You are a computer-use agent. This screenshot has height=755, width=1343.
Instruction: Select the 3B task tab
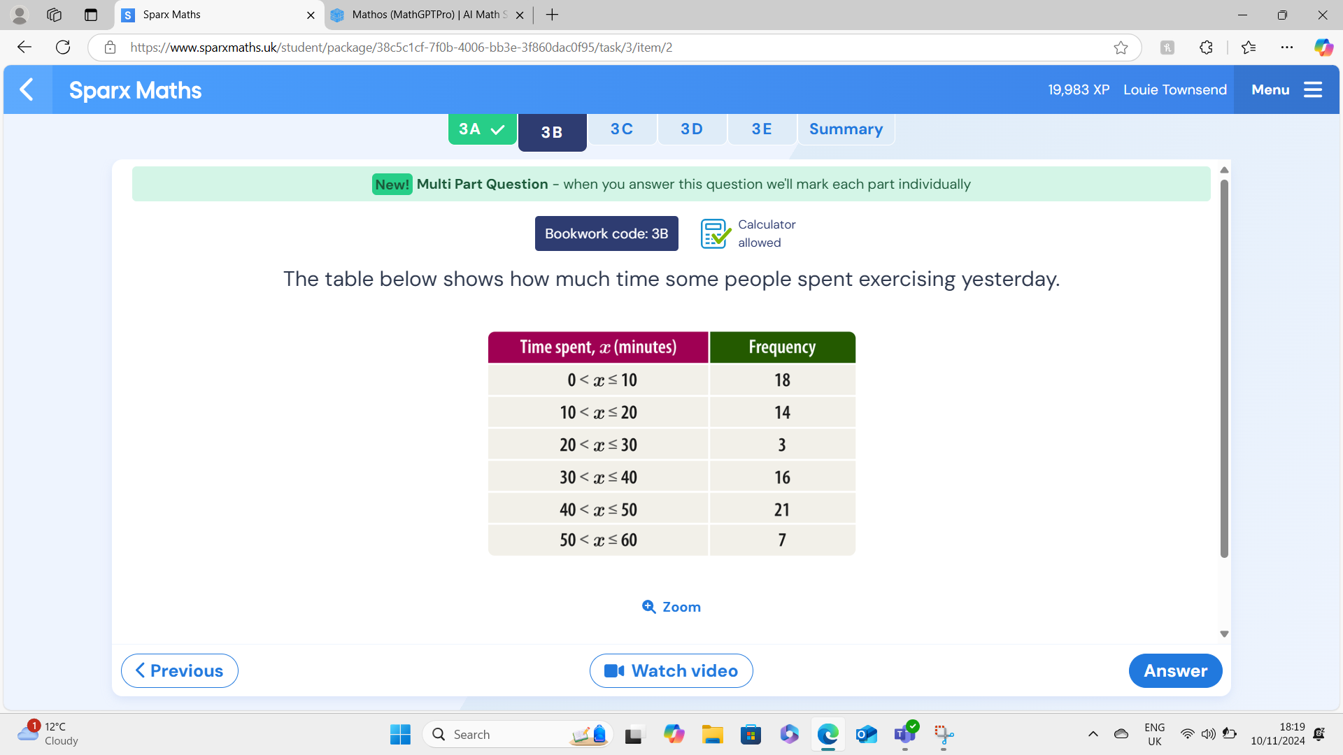[x=552, y=132]
